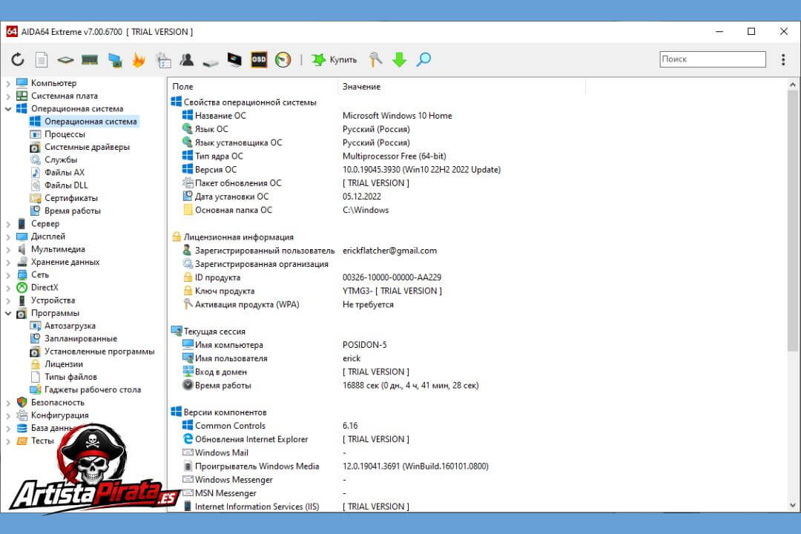Click the erickflatcher@gmail.com value
The height and width of the screenshot is (534, 801).
pos(390,251)
